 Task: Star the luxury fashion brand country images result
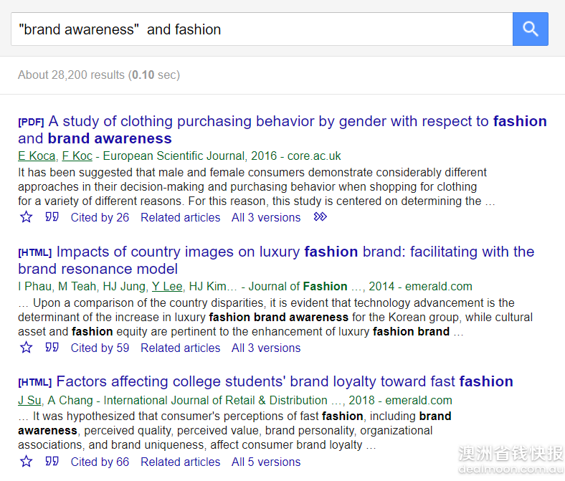(x=26, y=348)
